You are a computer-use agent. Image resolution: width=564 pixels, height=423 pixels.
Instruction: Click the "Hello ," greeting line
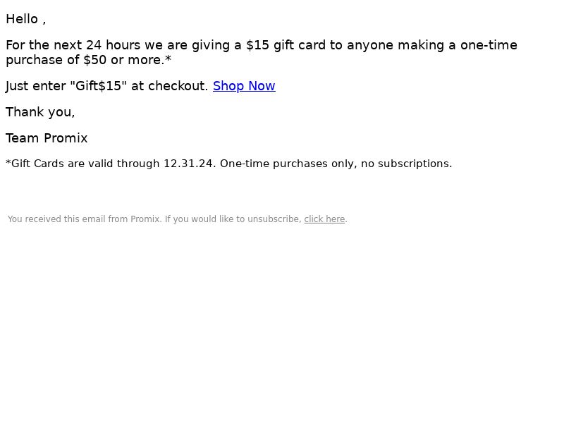click(x=26, y=19)
